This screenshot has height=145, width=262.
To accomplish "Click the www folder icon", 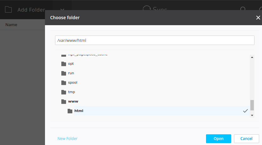I will 64,102.
